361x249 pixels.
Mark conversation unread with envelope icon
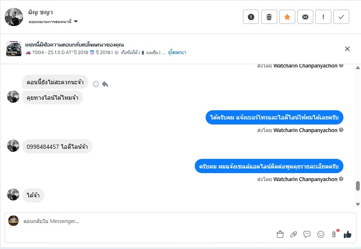coord(305,17)
